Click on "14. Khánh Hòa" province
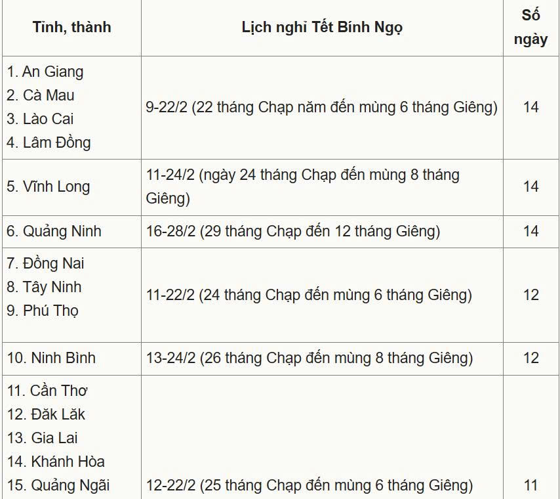 click(x=56, y=462)
